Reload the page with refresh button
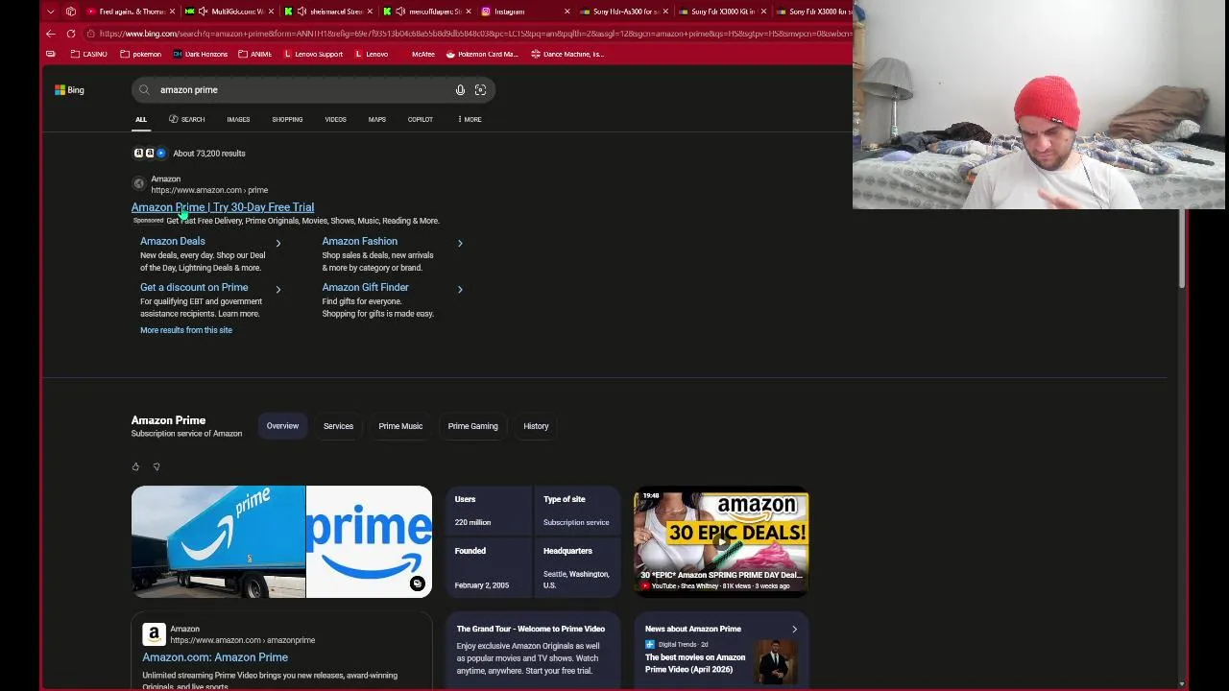This screenshot has height=691, width=1229. coord(71,34)
